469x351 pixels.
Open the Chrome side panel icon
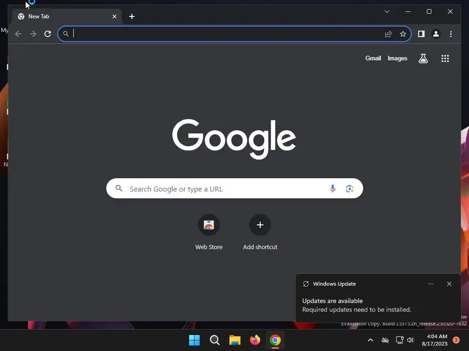421,34
